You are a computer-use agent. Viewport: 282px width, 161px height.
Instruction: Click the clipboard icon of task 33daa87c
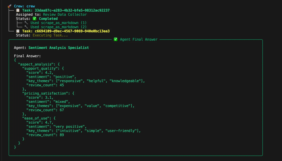point(18,10)
